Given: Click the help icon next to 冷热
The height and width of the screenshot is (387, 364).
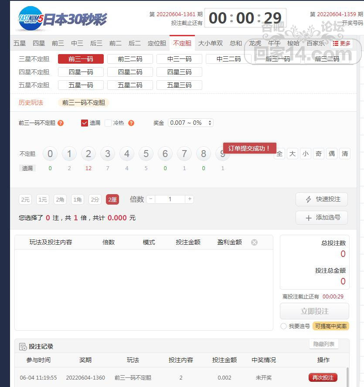Looking at the screenshot, I should point(131,123).
